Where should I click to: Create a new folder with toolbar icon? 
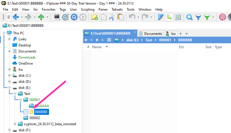point(94,17)
